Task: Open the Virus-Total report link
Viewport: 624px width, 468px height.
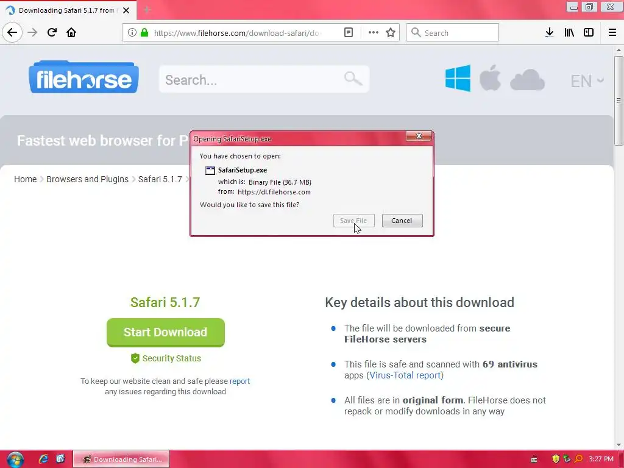Action: click(x=405, y=375)
